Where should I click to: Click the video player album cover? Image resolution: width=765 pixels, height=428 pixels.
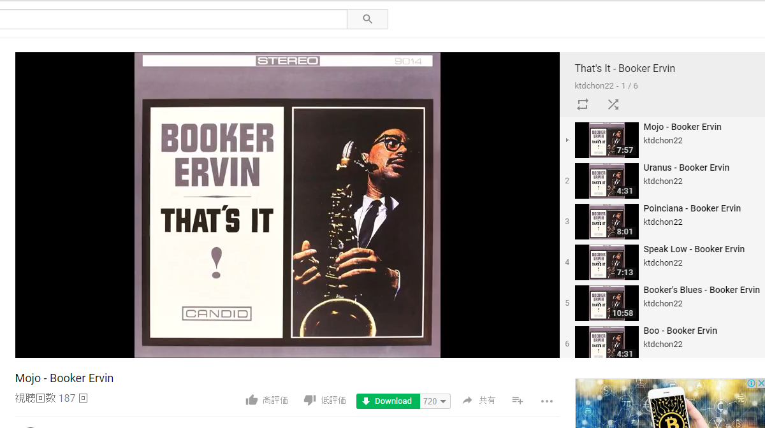288,205
